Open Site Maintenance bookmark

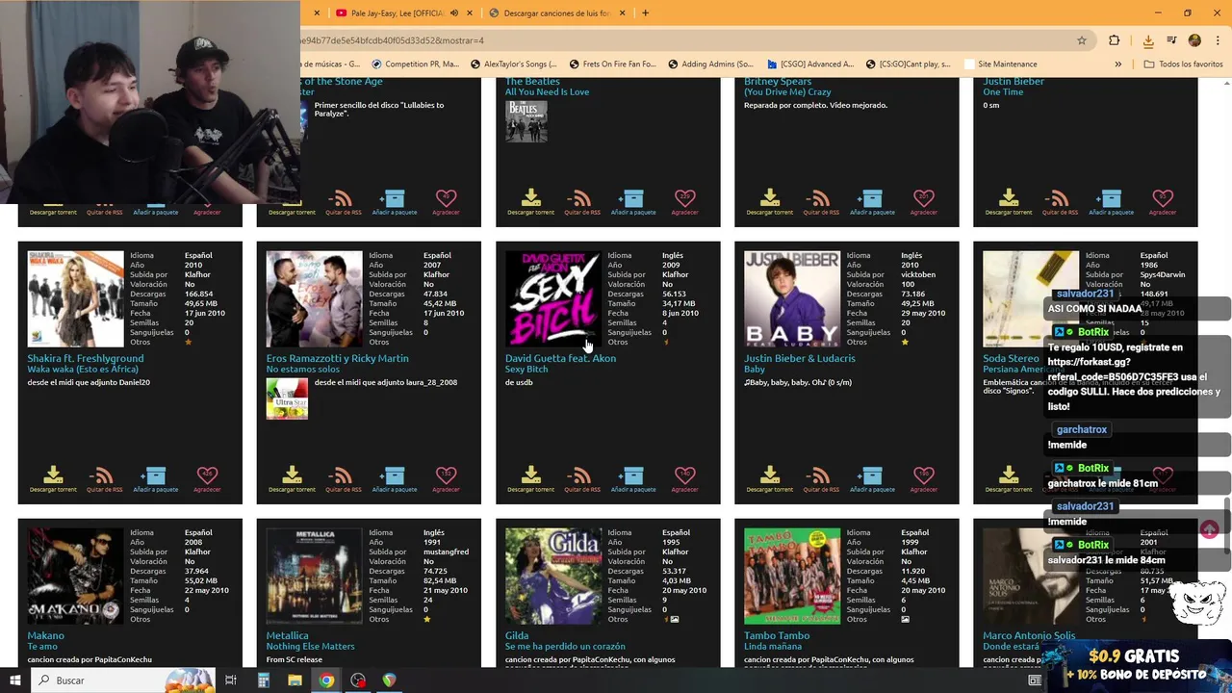click(999, 64)
